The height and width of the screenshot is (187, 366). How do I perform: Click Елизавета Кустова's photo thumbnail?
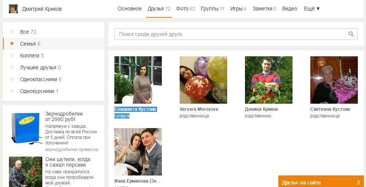[x=138, y=80]
